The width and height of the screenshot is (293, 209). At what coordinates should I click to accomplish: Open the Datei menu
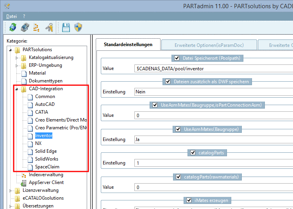pyautogui.click(x=12, y=16)
